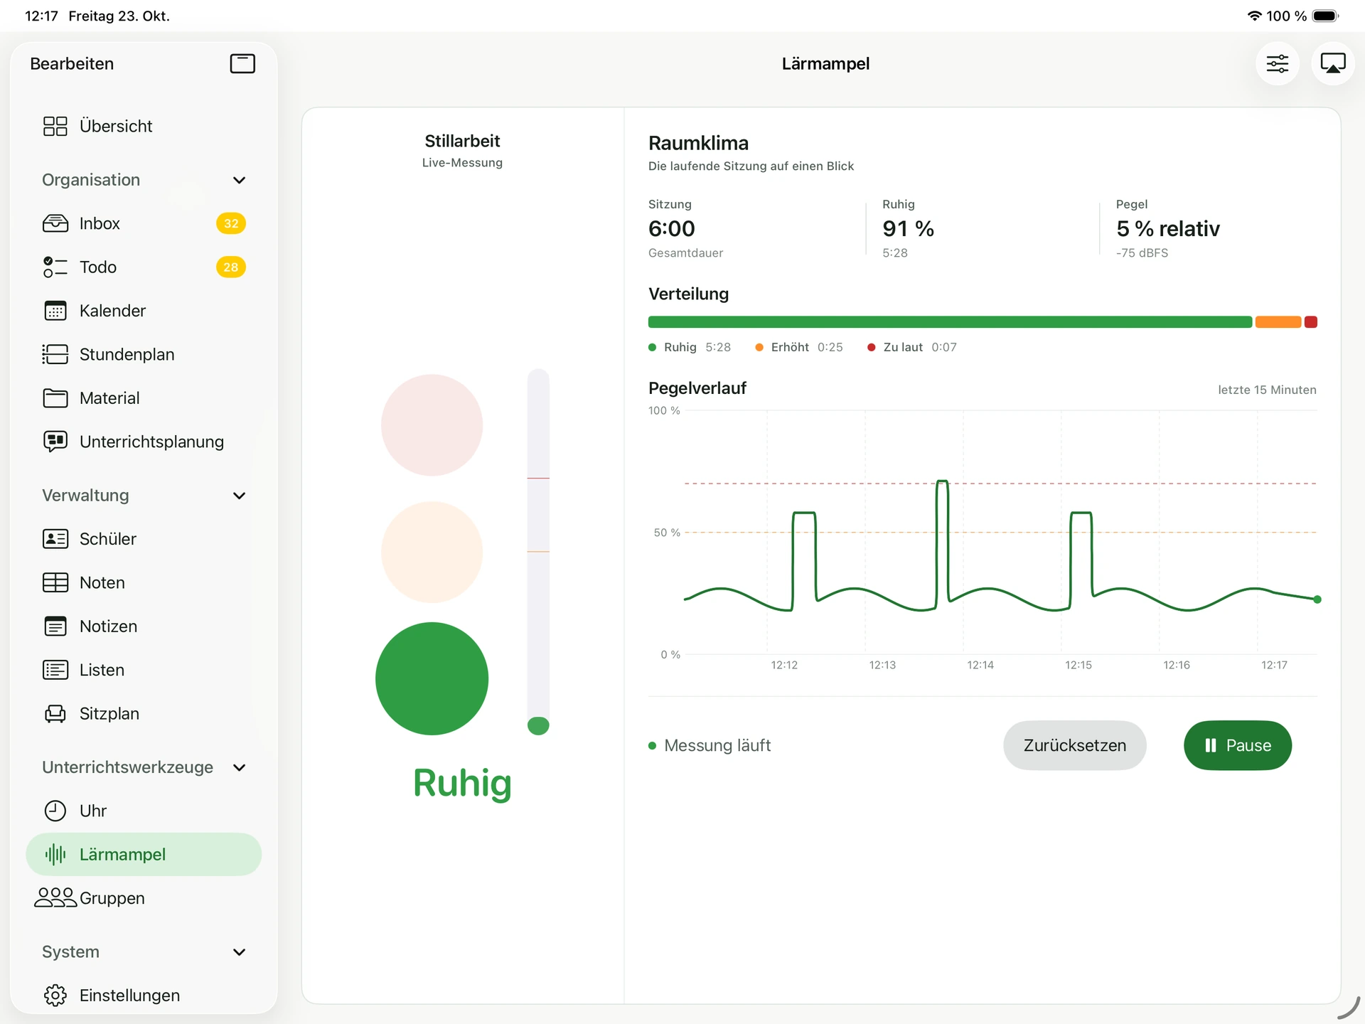Click the Inbox badge showing 32
Viewport: 1365px width, 1024px height.
pyautogui.click(x=231, y=223)
